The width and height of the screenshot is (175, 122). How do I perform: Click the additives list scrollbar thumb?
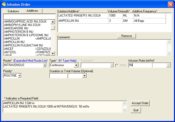point(53,28)
